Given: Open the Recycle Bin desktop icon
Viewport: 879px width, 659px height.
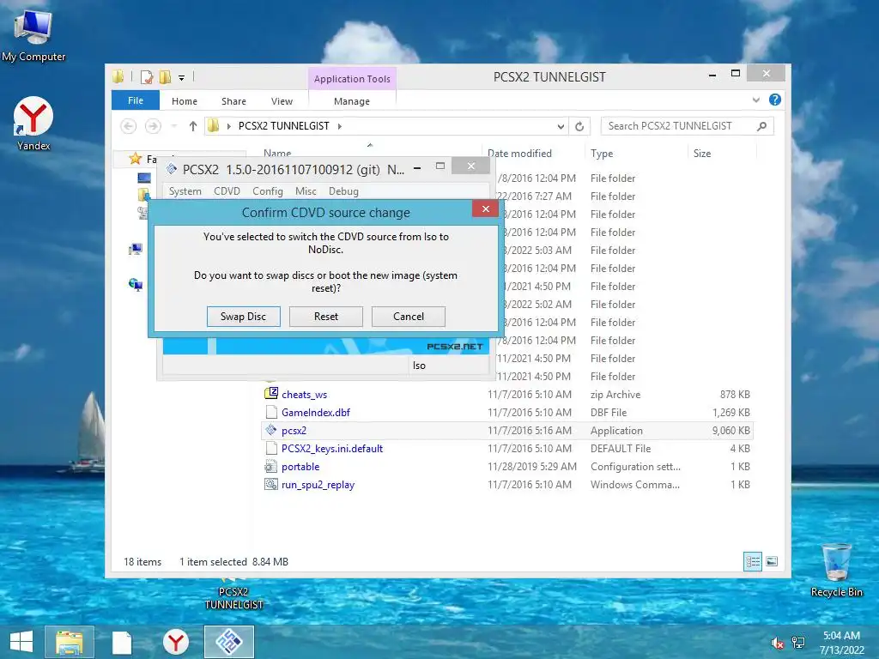Looking at the screenshot, I should tap(836, 570).
